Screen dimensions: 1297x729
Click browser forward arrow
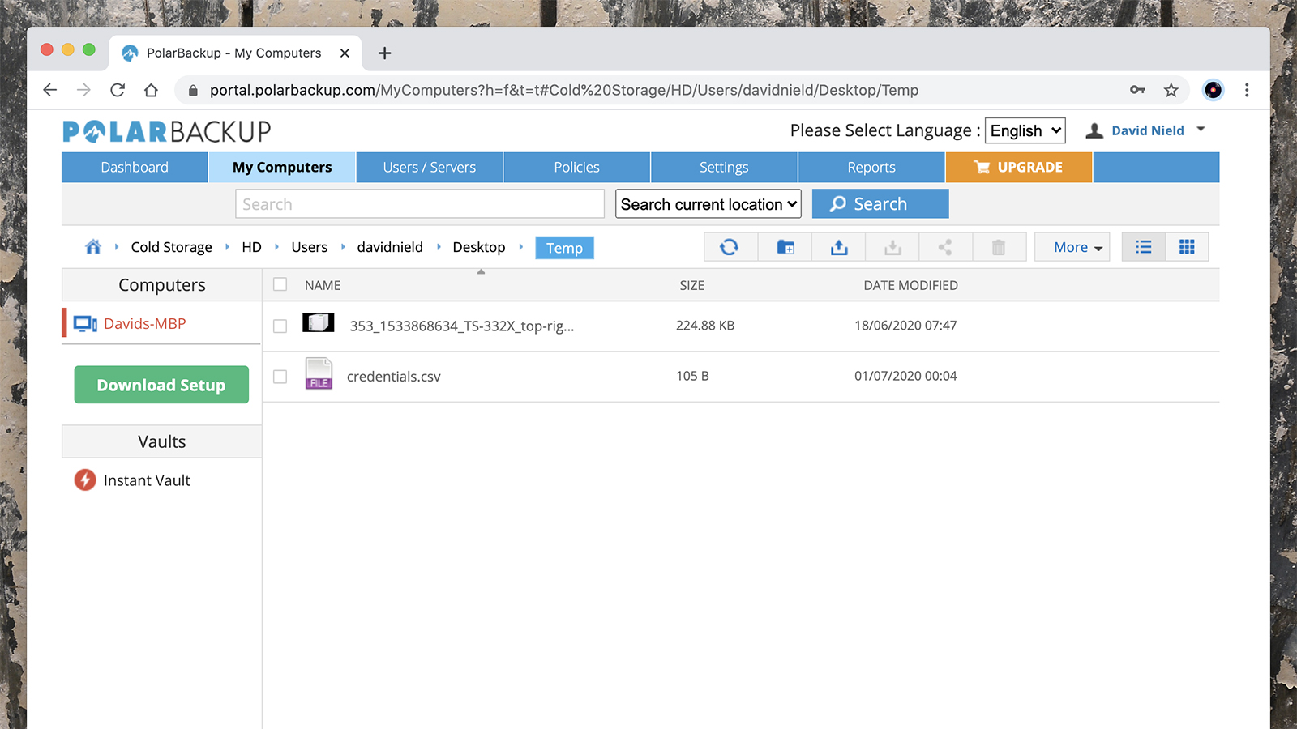click(83, 90)
